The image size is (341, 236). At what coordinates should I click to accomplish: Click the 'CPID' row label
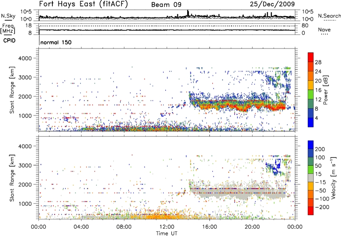[9, 40]
